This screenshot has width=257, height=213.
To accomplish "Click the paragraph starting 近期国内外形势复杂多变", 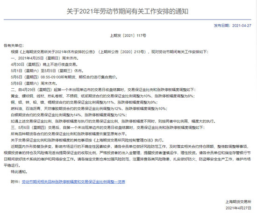I will pyautogui.click(x=128, y=156).
